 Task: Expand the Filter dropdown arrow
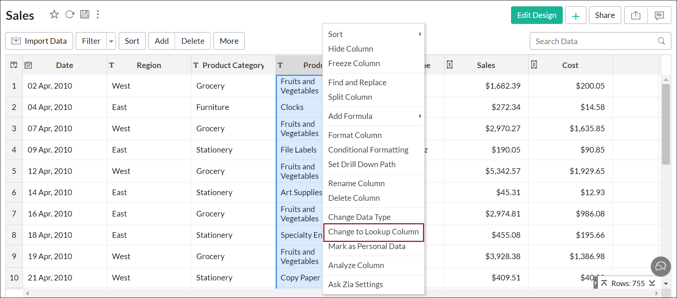[111, 41]
